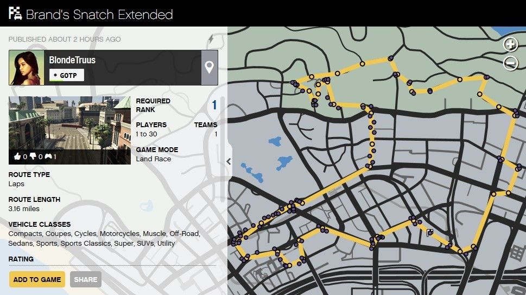Screen dimensions: 526x295
Task: Click the 1 to 30 players value
Action: (146, 134)
